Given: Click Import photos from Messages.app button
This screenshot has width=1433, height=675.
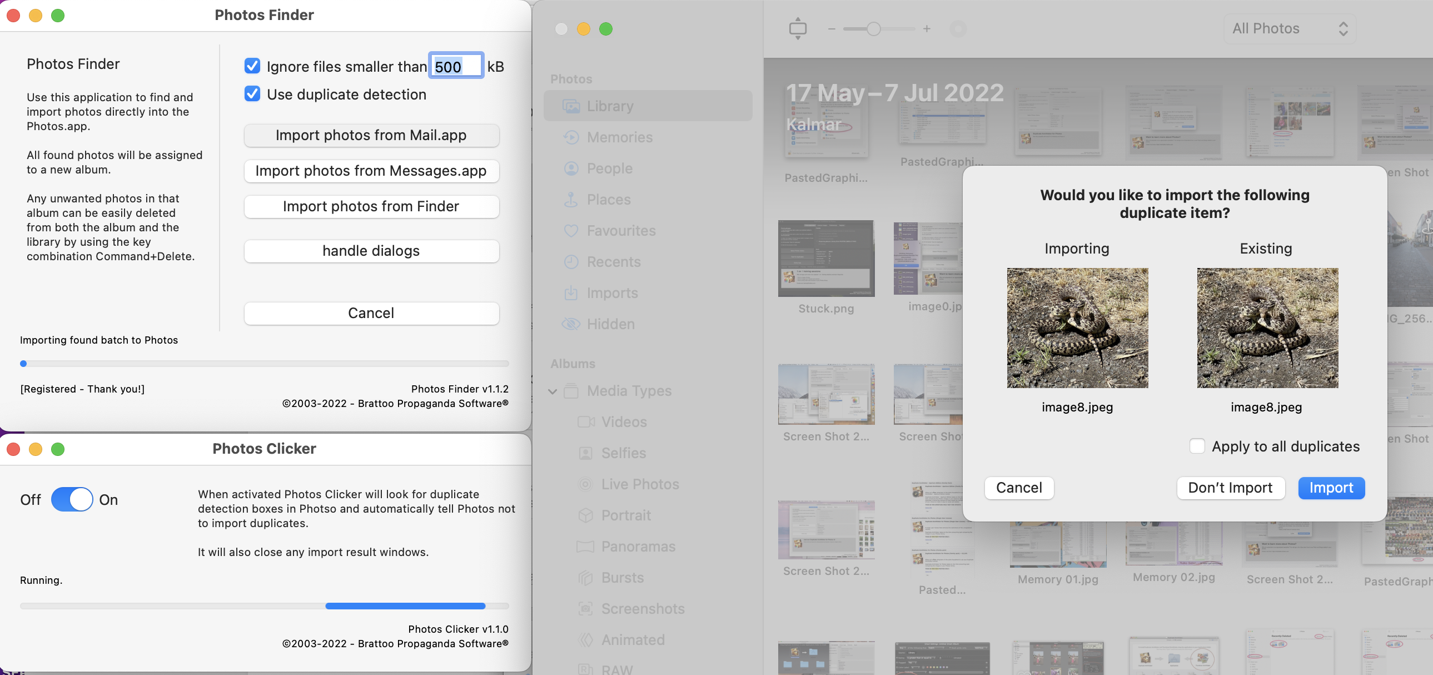Looking at the screenshot, I should (372, 171).
